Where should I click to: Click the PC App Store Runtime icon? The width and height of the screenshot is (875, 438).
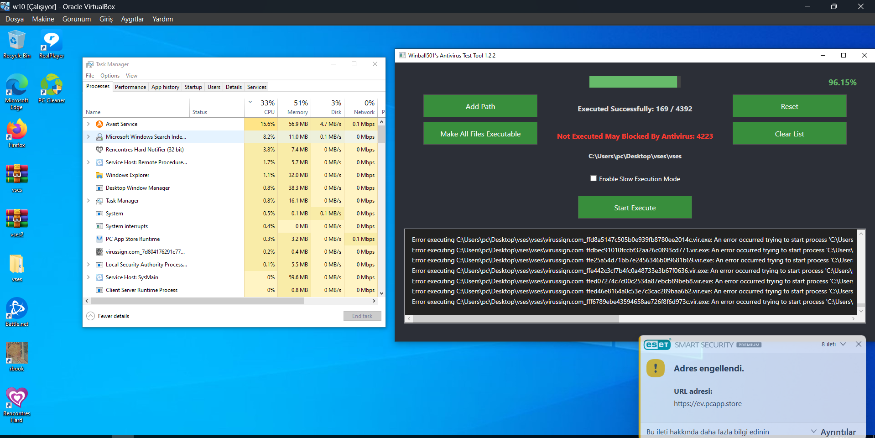click(x=99, y=239)
